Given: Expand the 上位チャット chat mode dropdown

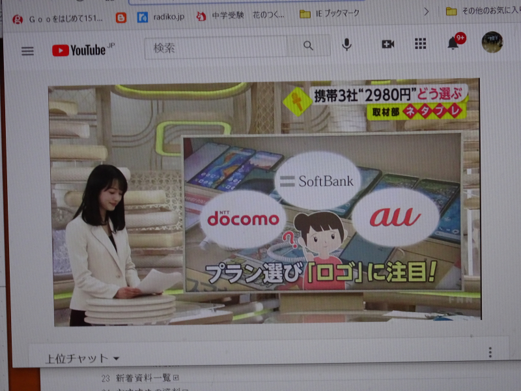Looking at the screenshot, I should (82, 358).
